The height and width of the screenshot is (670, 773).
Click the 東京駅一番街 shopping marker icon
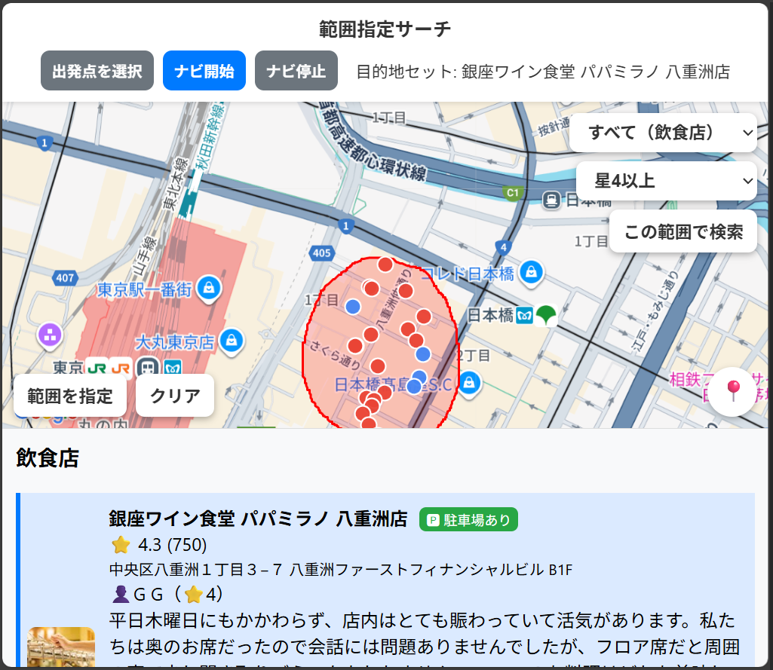pyautogui.click(x=209, y=287)
